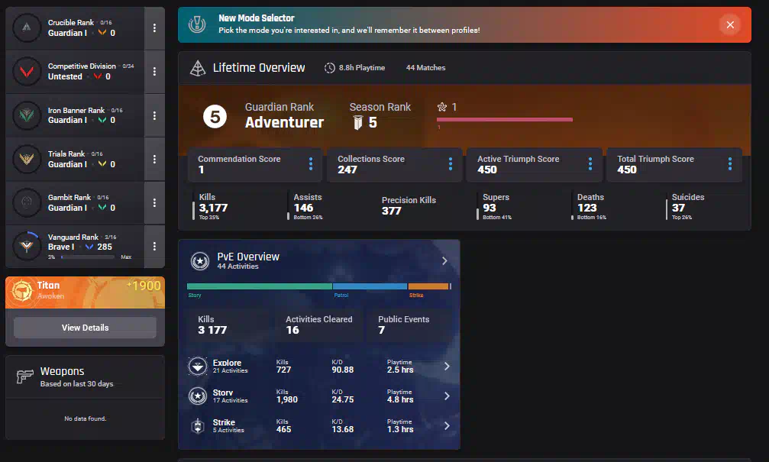
Task: Click the Crucible Rank emblem icon
Action: pyautogui.click(x=27, y=28)
